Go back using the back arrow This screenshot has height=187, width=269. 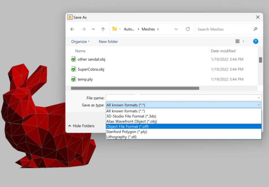72,29
